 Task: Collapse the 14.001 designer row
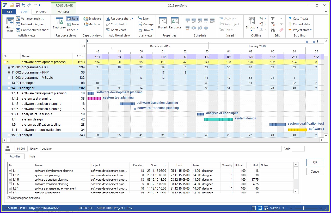coord(9,88)
